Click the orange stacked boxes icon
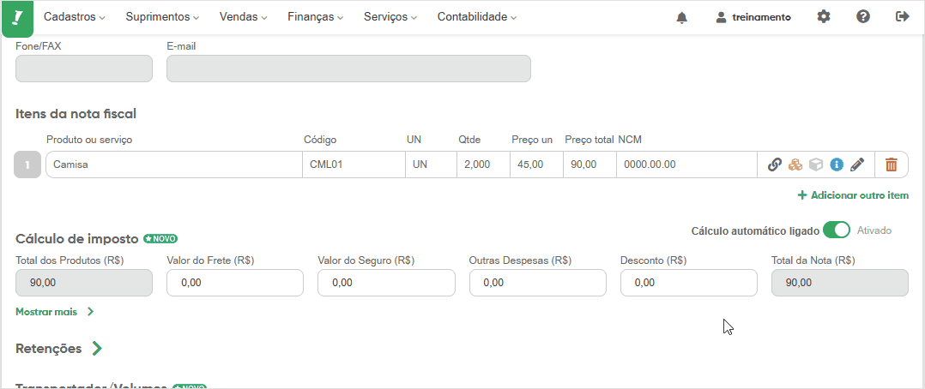The height and width of the screenshot is (389, 925). pos(795,165)
